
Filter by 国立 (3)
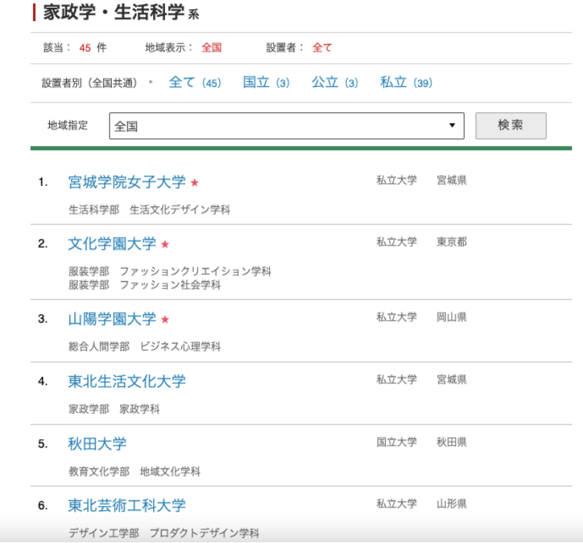(266, 82)
